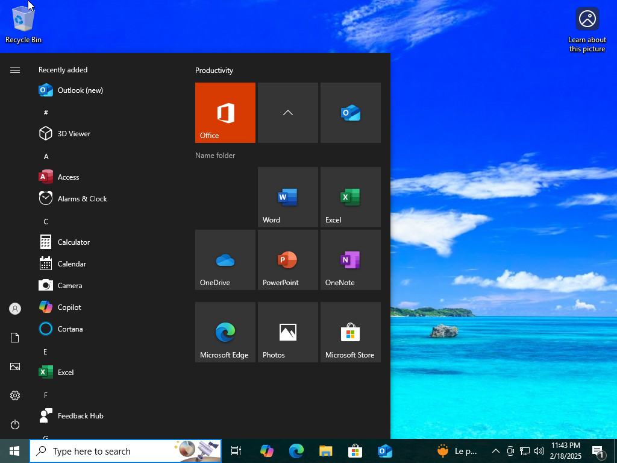
Task: Open the Office tile
Action: [x=225, y=113]
